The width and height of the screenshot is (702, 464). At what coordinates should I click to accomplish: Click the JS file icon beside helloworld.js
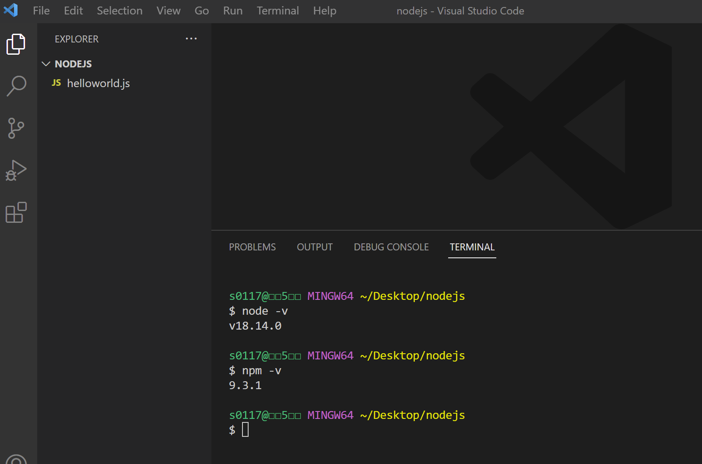[x=56, y=83]
